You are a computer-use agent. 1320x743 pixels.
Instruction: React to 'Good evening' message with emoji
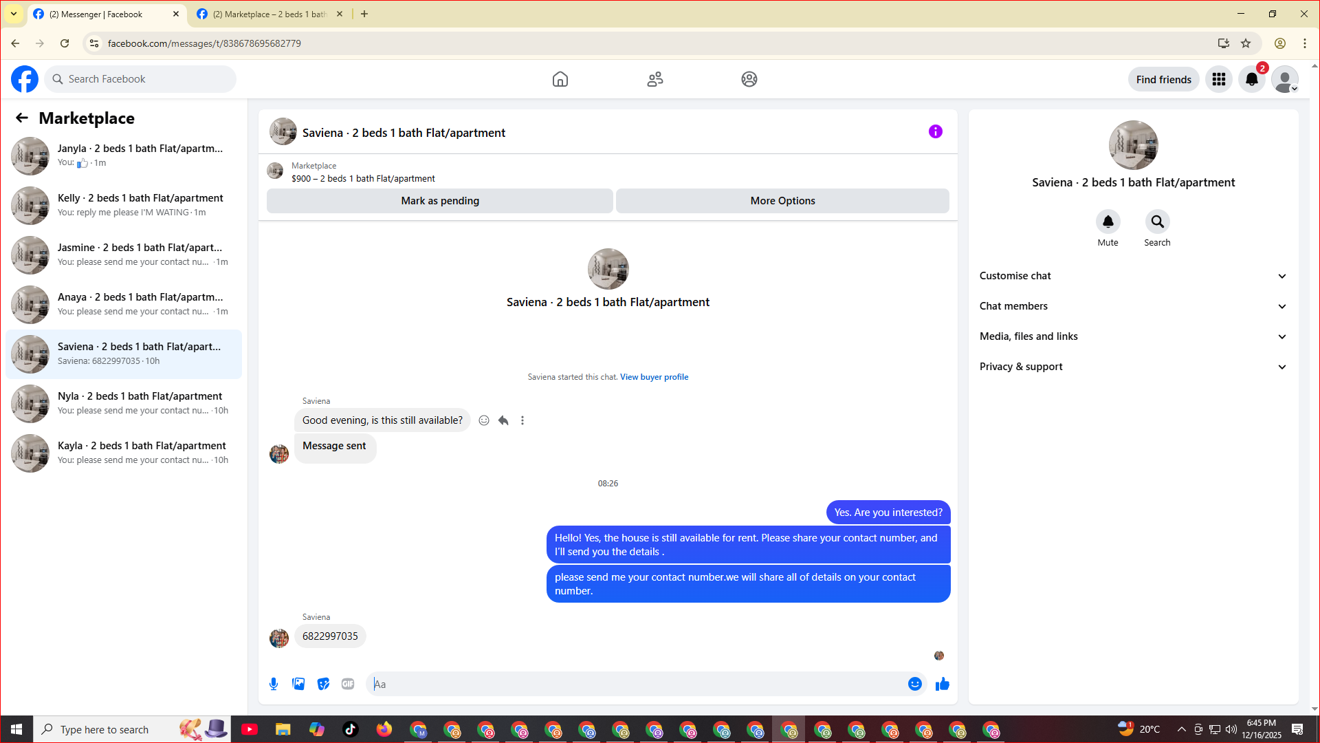(484, 420)
